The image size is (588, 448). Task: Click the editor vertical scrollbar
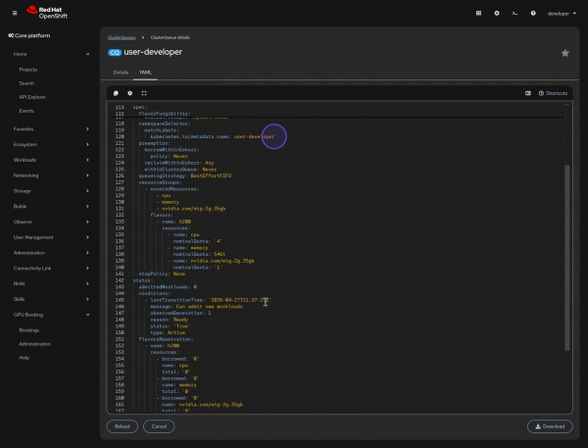pyautogui.click(x=567, y=258)
